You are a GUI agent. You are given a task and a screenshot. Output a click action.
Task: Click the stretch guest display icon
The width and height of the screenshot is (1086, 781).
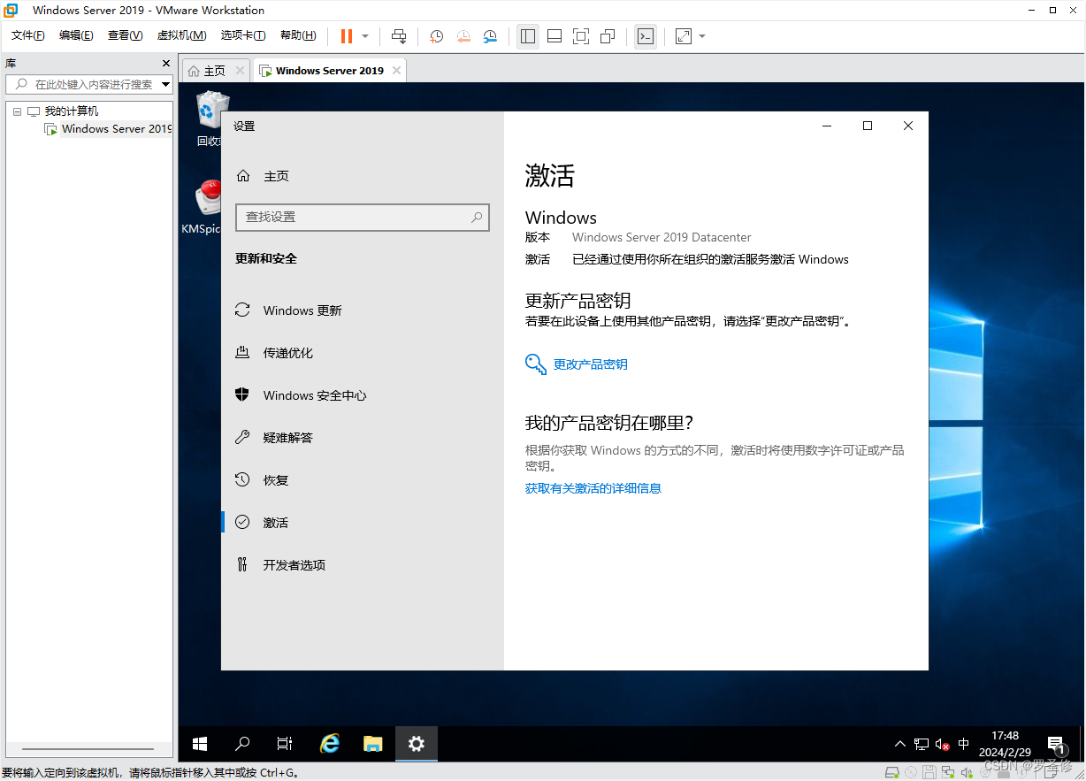click(x=684, y=36)
